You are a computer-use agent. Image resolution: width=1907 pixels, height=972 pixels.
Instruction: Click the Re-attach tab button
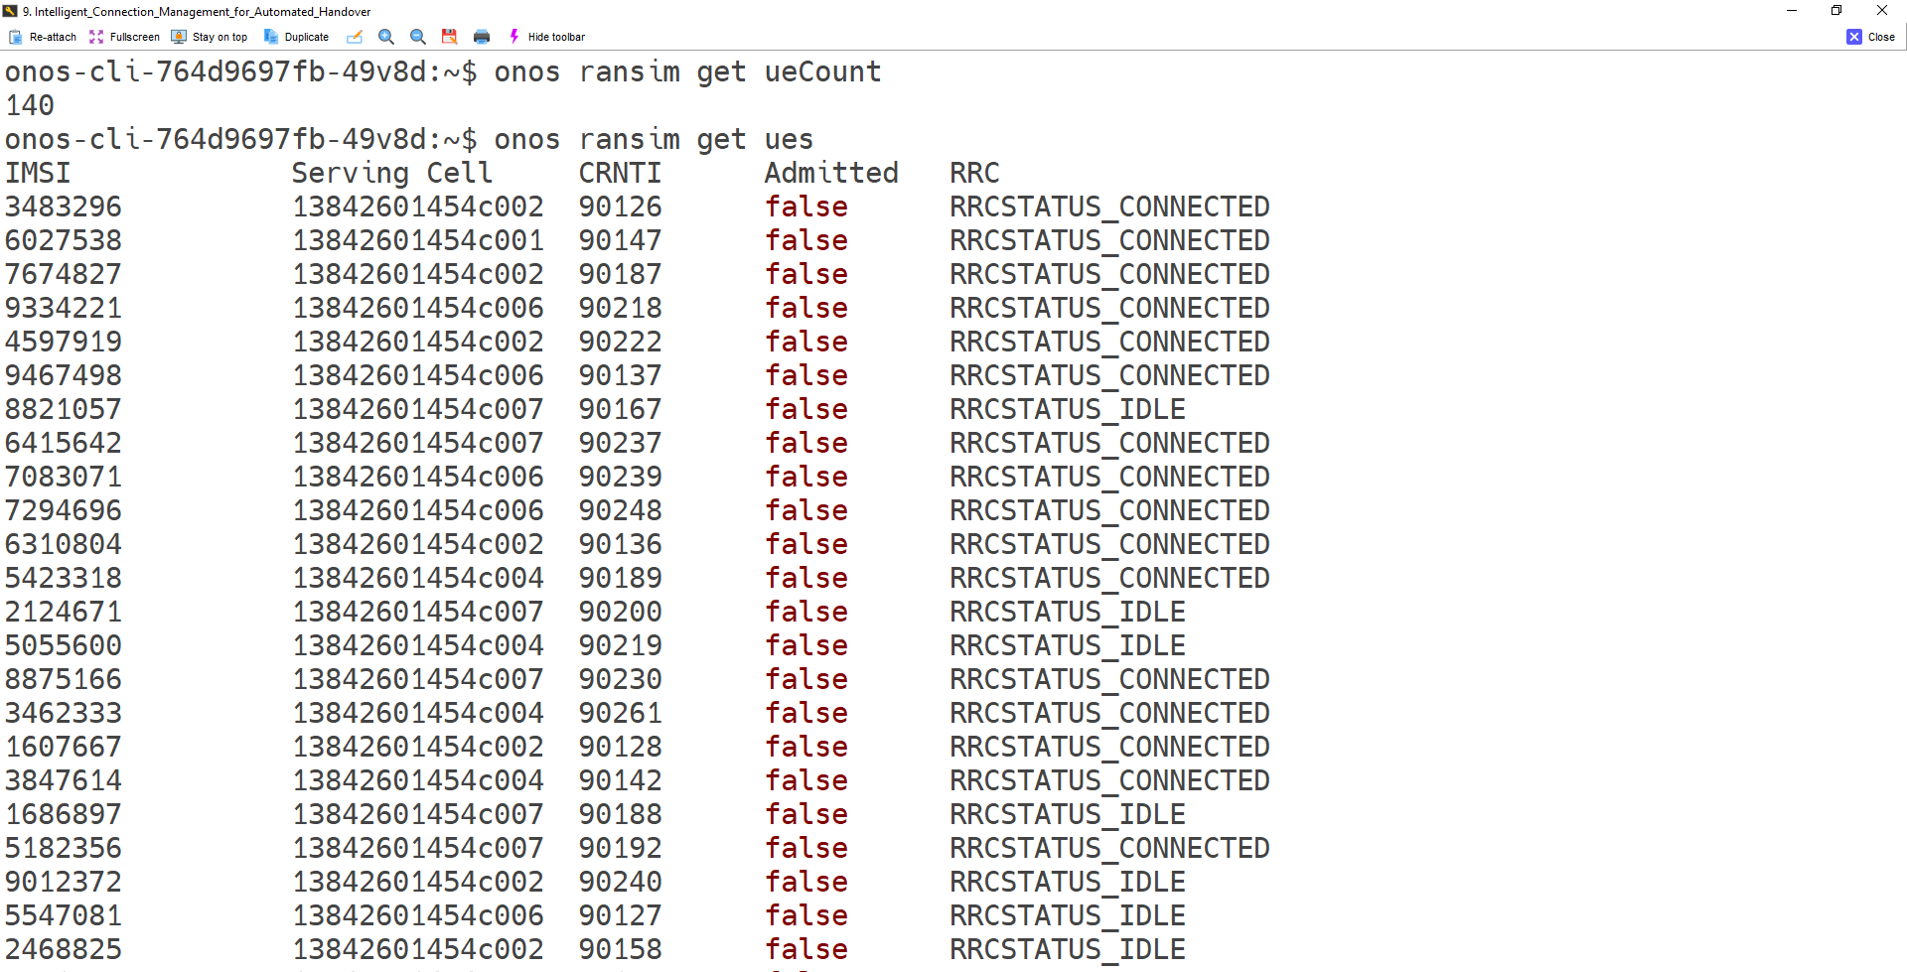pyautogui.click(x=43, y=37)
